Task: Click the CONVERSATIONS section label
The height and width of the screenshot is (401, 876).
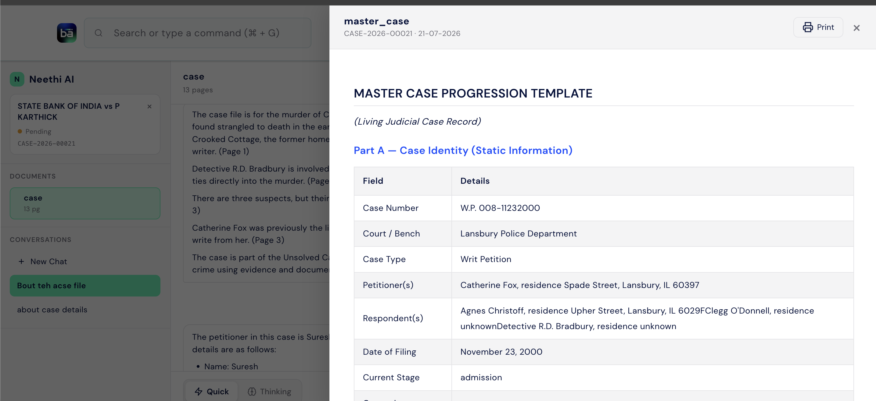Action: [41, 240]
